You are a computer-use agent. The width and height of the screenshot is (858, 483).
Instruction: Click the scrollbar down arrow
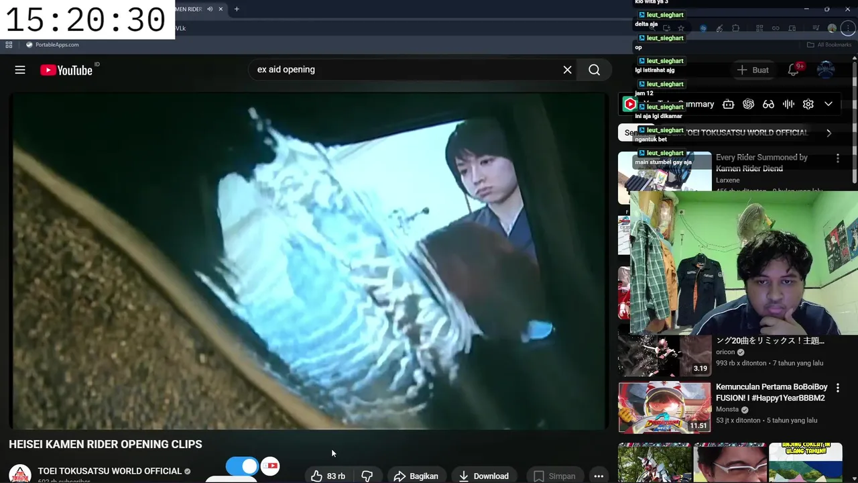[x=854, y=478]
